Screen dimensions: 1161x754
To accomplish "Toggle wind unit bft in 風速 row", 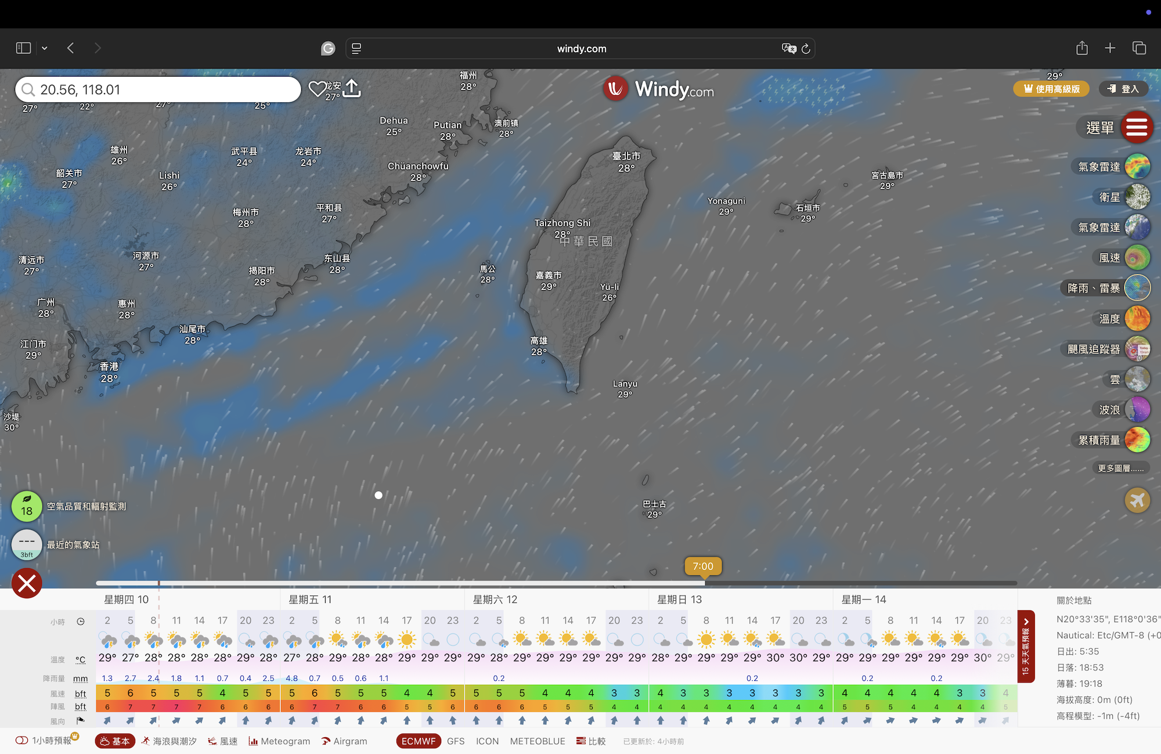I will tap(80, 693).
